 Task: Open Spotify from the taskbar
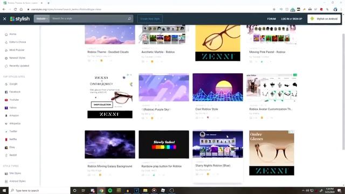point(110,190)
